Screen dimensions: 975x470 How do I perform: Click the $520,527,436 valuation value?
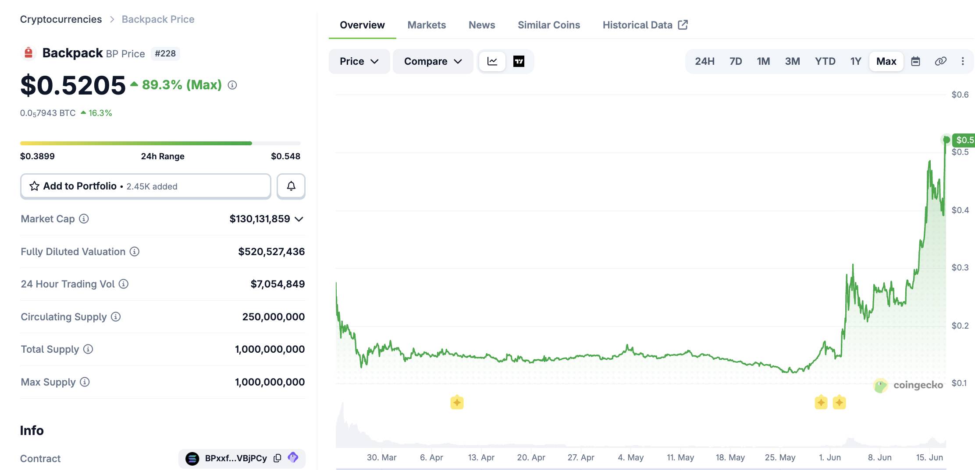pos(271,251)
